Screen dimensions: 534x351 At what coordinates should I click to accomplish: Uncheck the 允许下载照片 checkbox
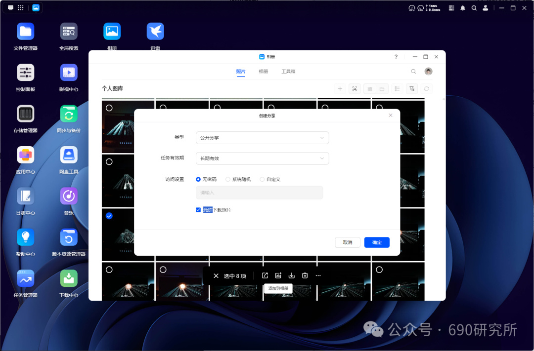coord(198,210)
